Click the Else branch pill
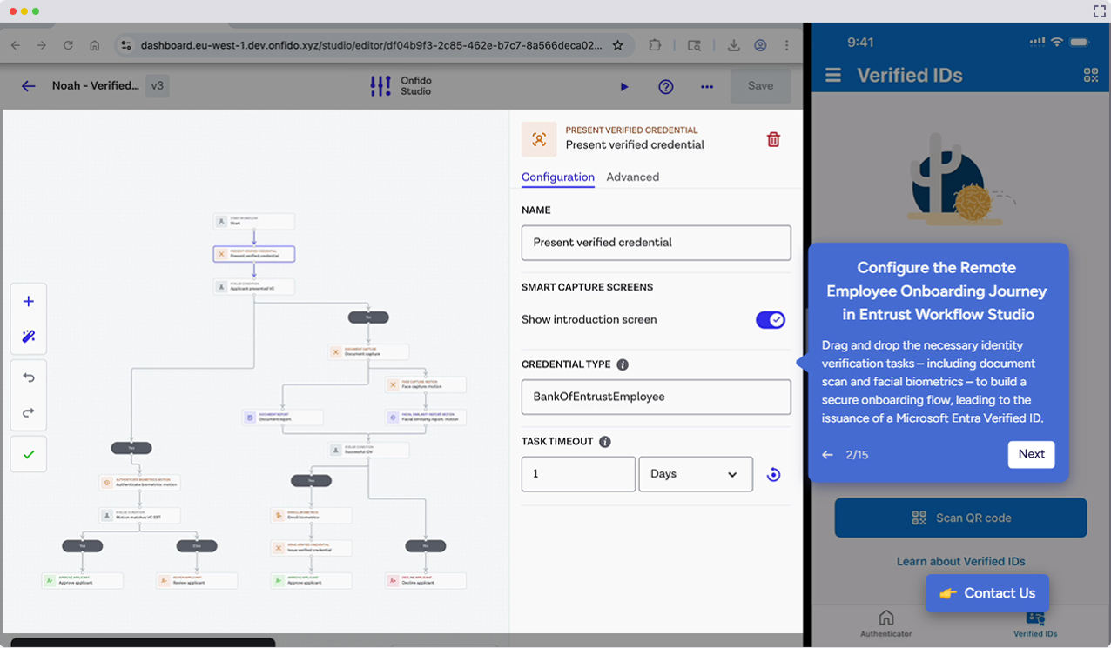 click(x=197, y=546)
